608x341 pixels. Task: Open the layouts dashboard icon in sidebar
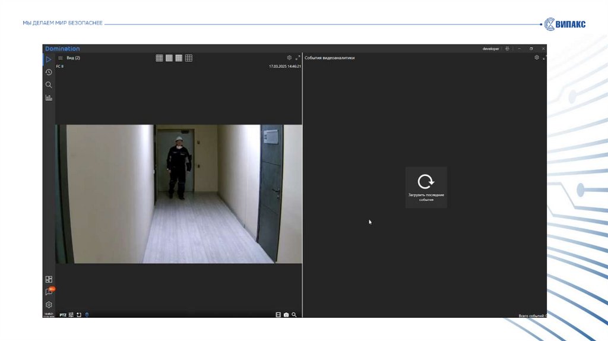[49, 279]
